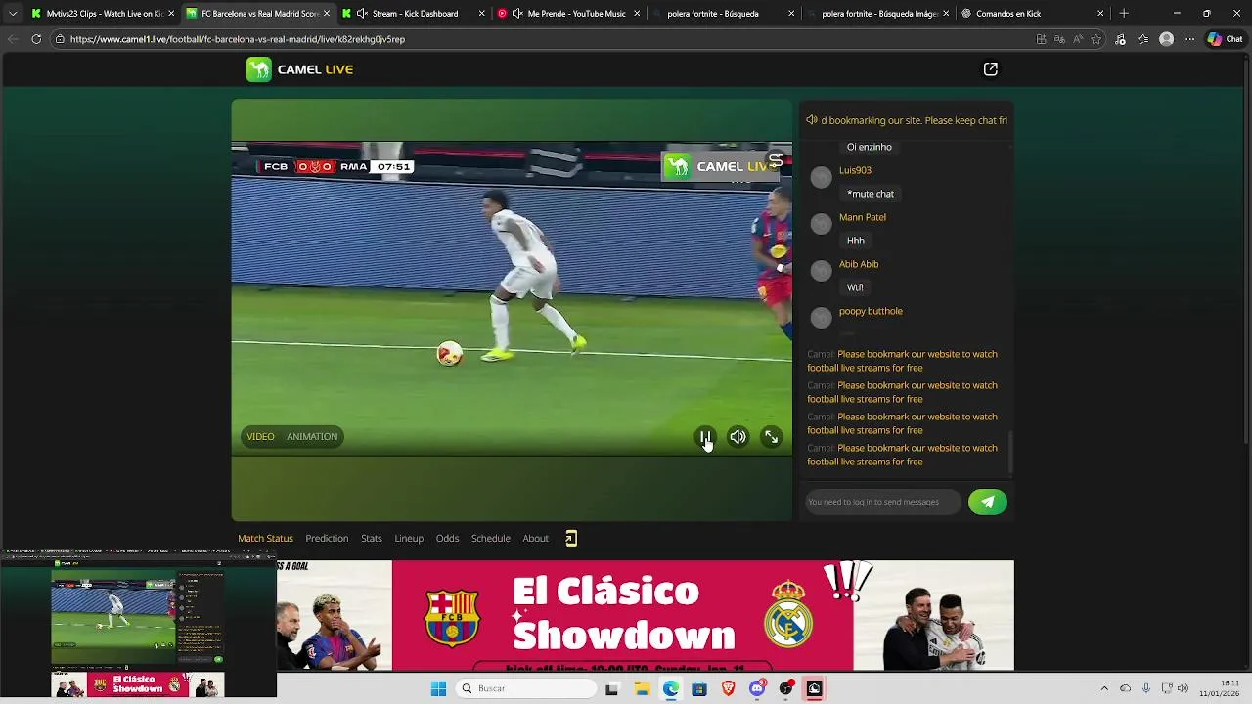Click the 'Oi enzinho' chat message

coord(870,147)
